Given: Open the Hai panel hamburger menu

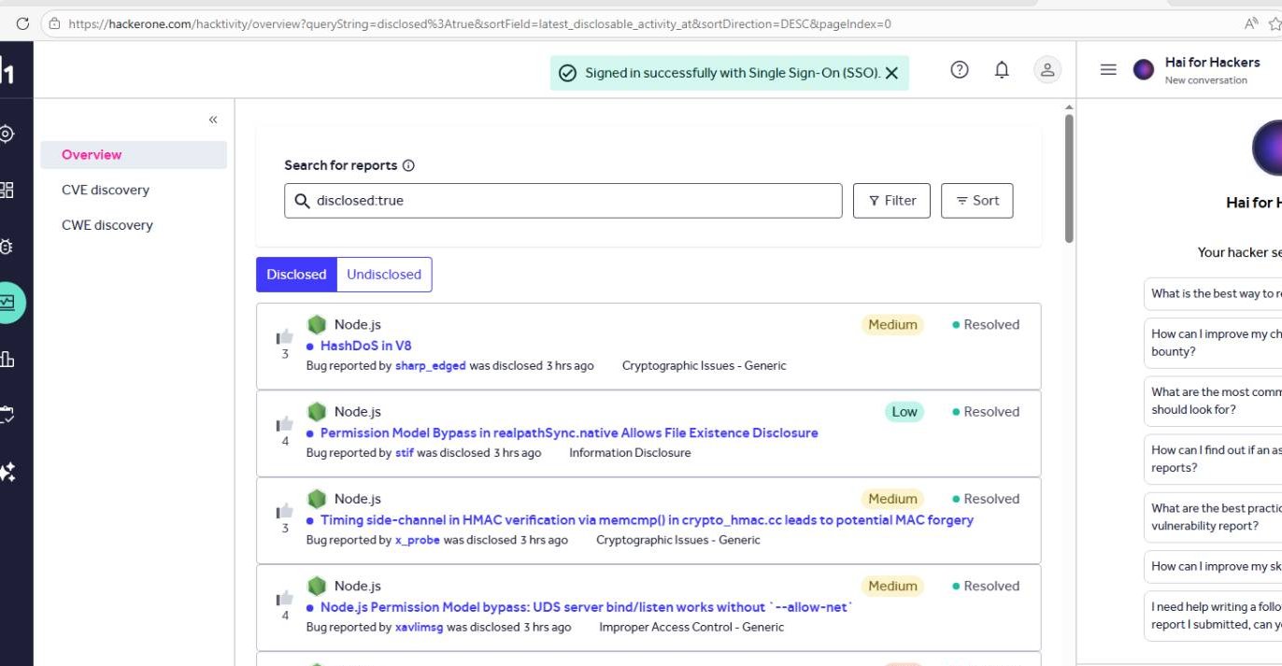Looking at the screenshot, I should [x=1108, y=70].
